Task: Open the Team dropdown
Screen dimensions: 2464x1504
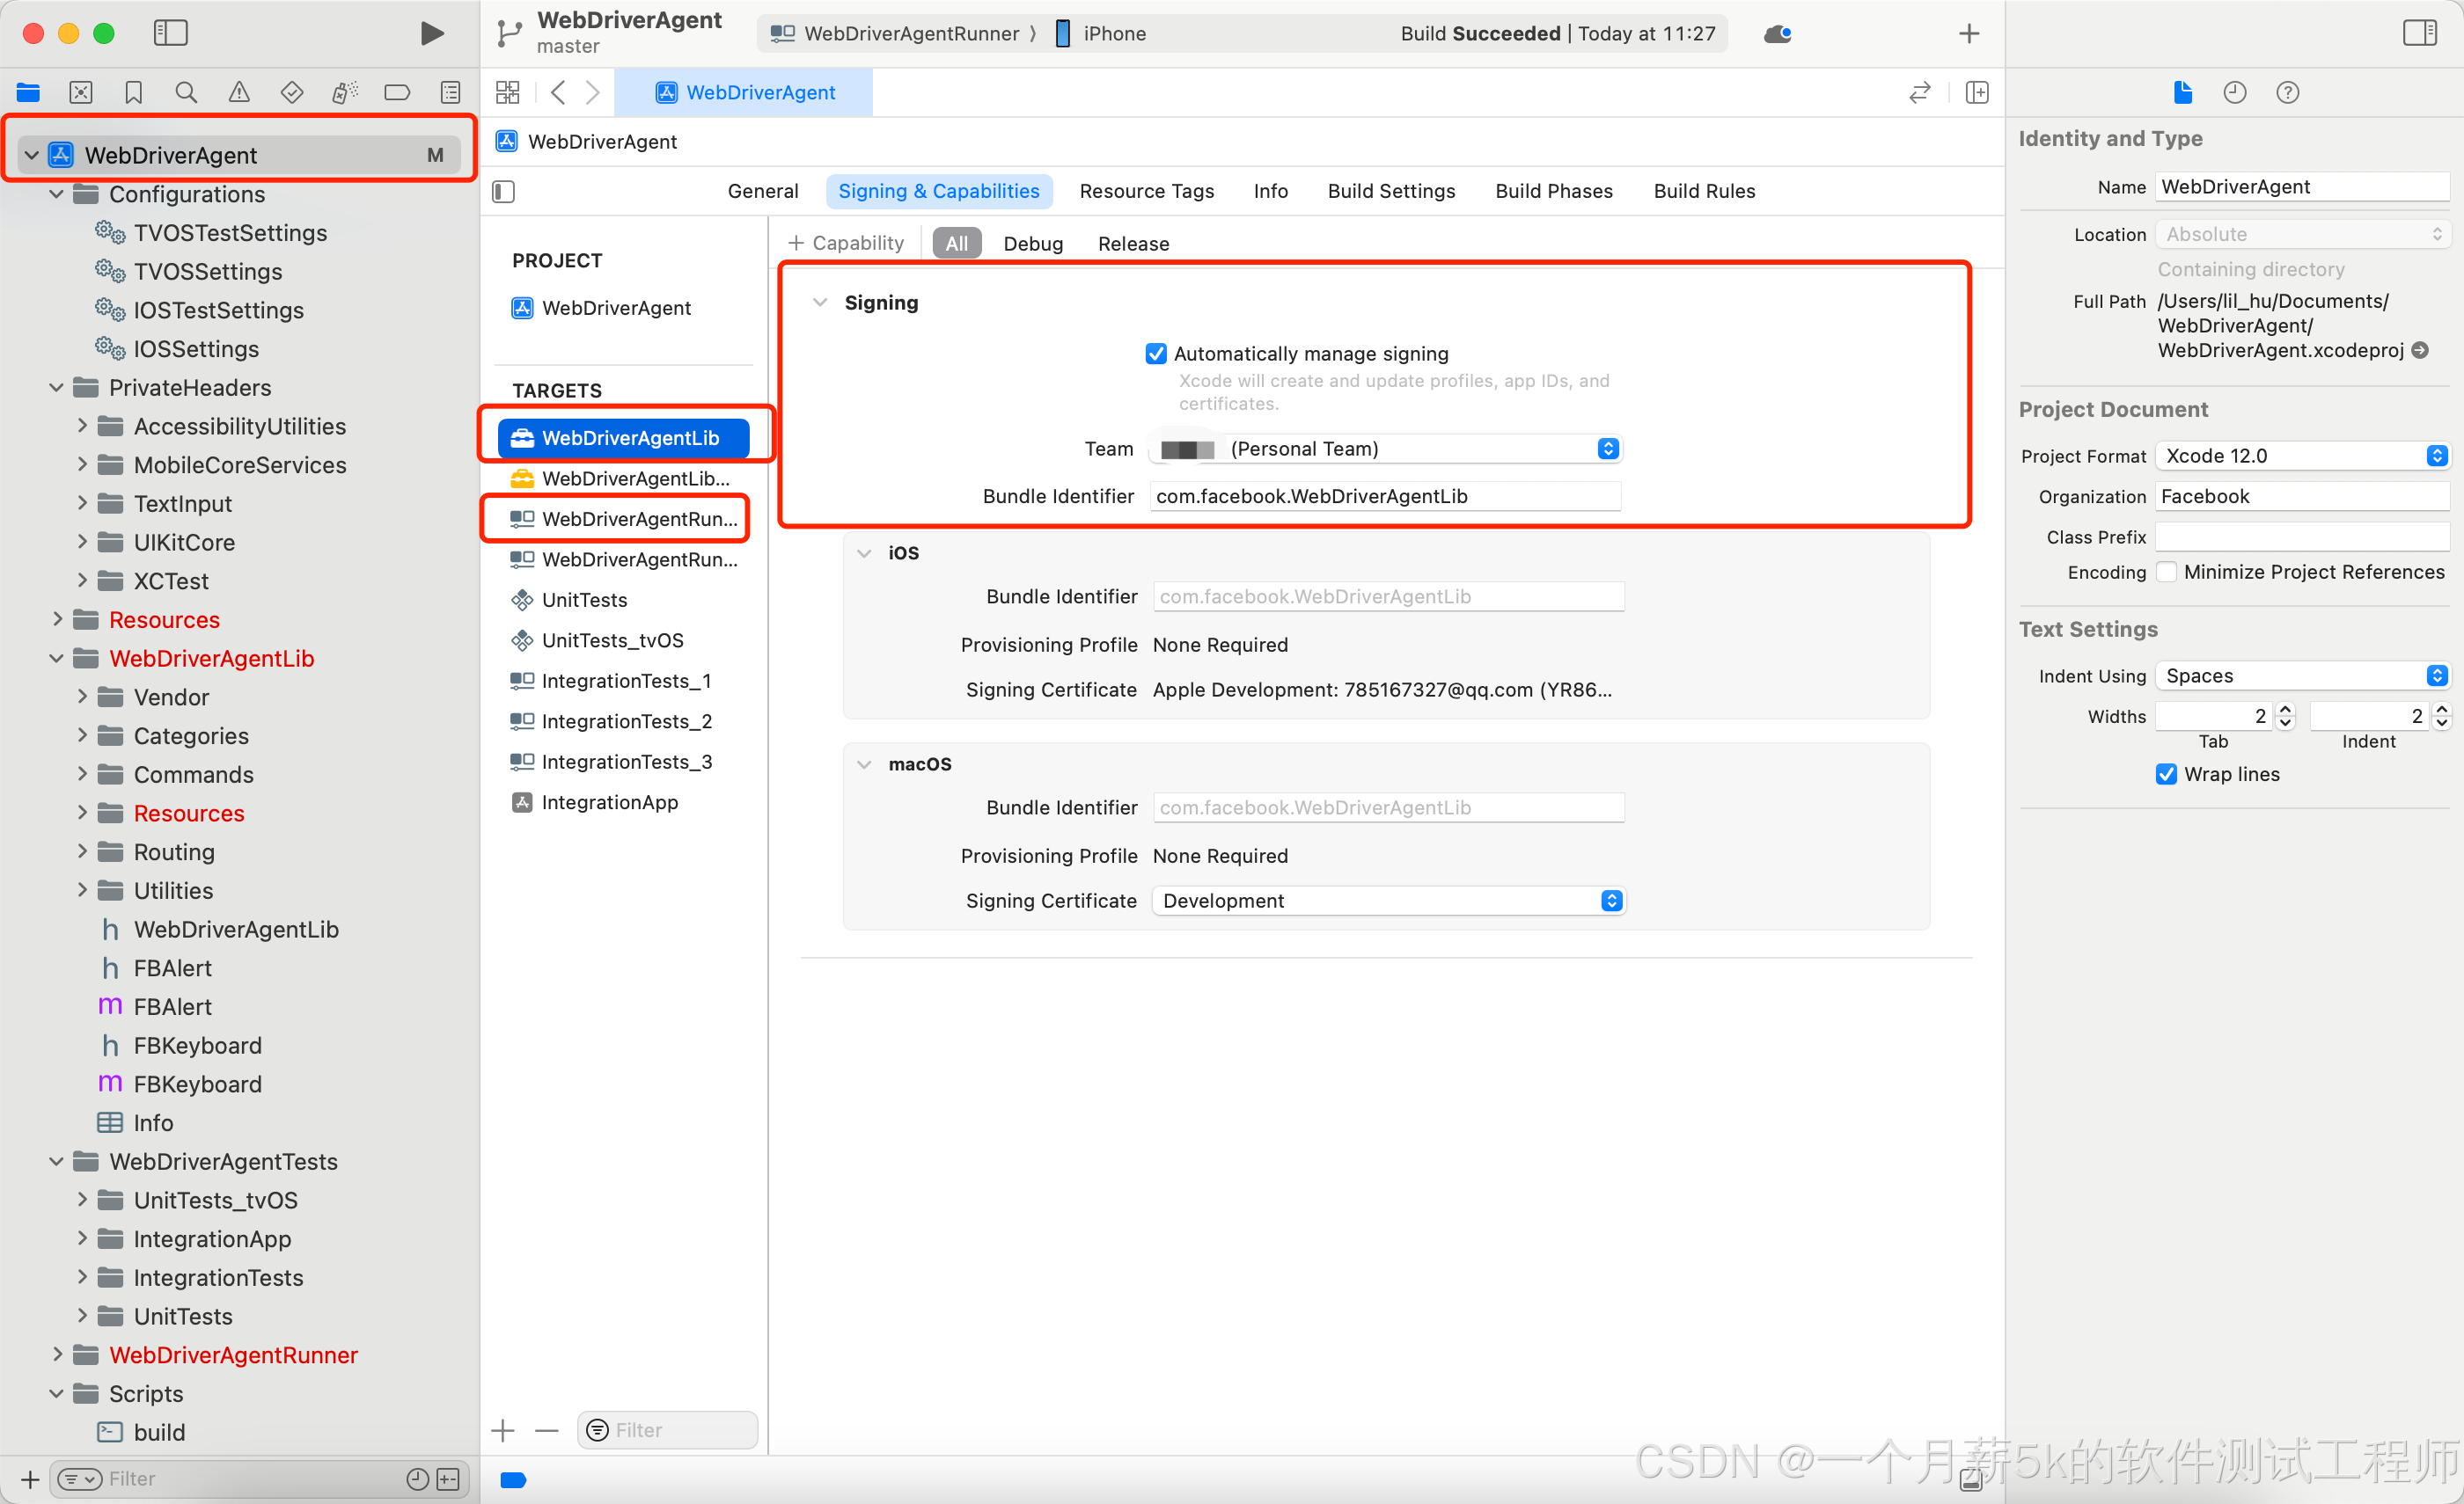Action: pos(1387,449)
